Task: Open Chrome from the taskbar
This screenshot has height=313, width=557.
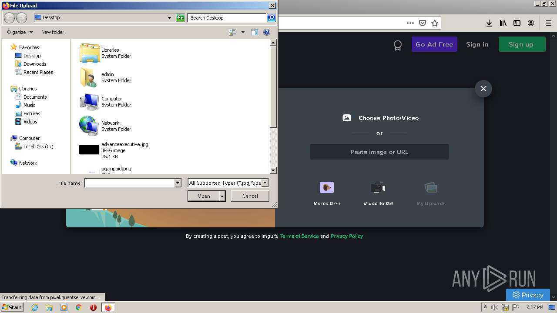Action: [x=79, y=307]
